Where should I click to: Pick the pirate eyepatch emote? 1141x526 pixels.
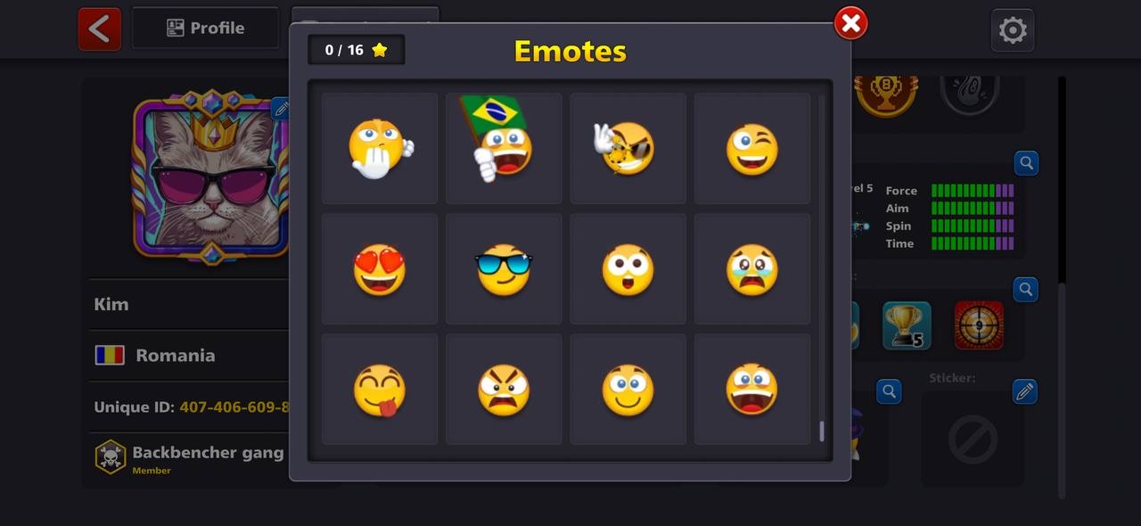coord(628,148)
